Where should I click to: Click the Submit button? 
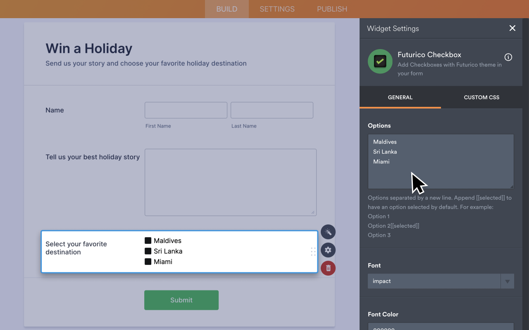pyautogui.click(x=181, y=300)
